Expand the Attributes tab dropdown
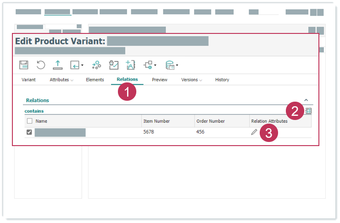 (x=61, y=80)
